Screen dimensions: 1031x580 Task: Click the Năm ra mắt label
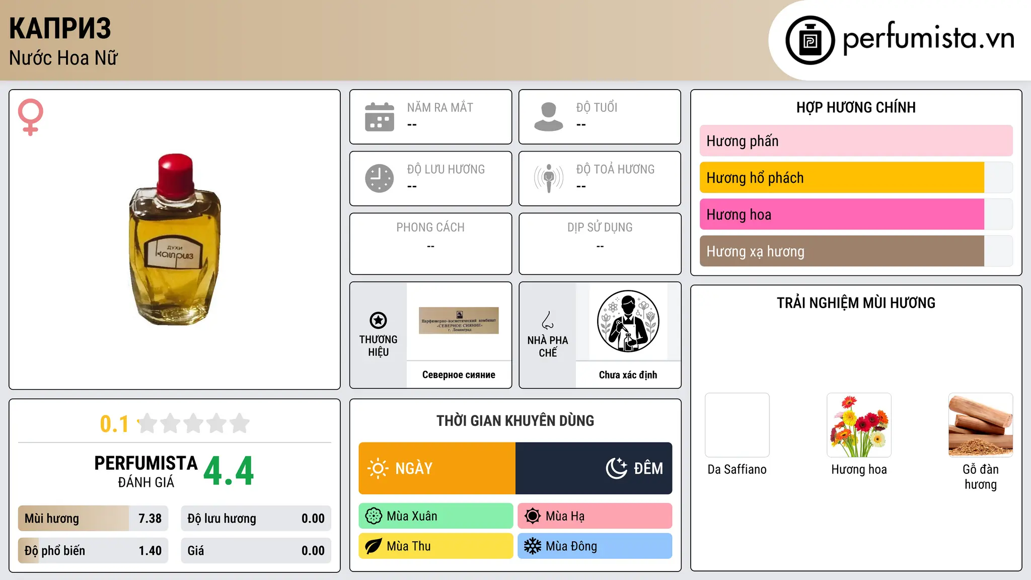pos(440,107)
